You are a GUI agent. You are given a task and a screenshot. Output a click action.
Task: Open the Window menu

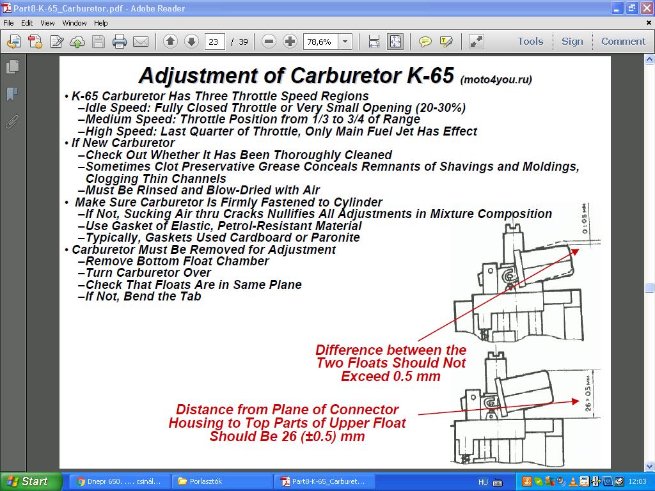click(74, 23)
